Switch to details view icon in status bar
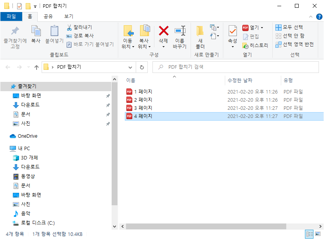Screen dimensions: 324x239 (309, 234)
